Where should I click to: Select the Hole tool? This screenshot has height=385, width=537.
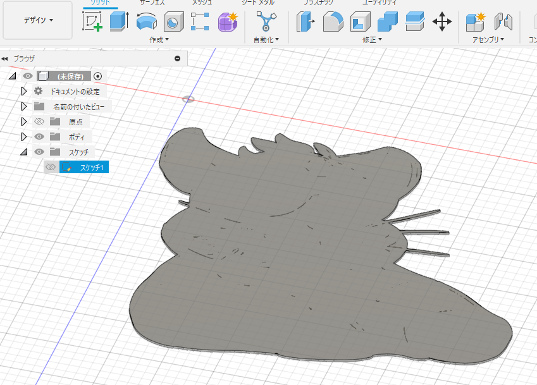coord(174,21)
